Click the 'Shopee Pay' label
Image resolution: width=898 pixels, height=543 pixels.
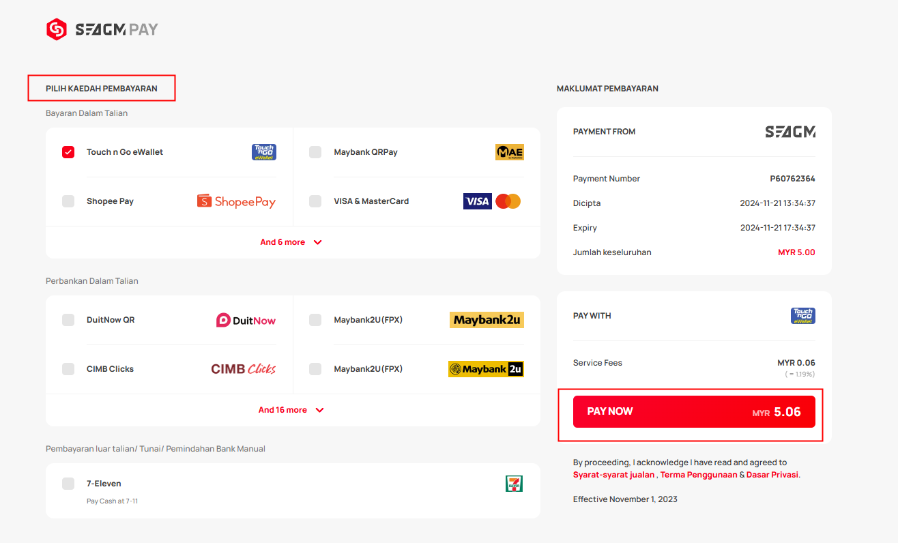pos(110,201)
